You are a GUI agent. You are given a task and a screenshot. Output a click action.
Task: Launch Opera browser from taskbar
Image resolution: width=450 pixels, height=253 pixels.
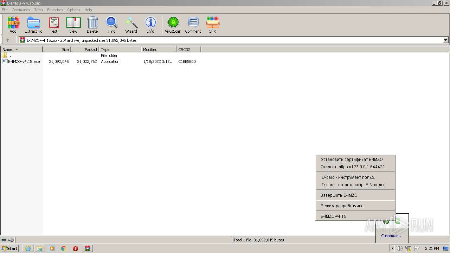(75, 248)
